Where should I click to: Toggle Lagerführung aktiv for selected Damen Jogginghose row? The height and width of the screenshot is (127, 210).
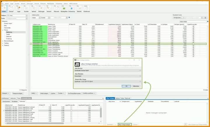(193, 44)
